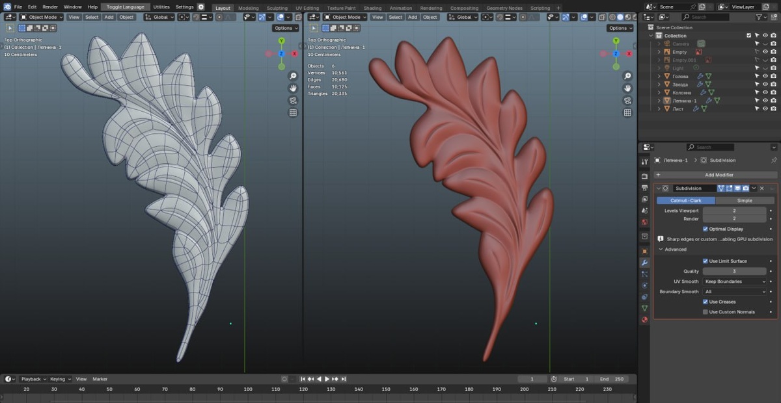Select Simple subdivision type
The height and width of the screenshot is (403, 781).
(744, 200)
